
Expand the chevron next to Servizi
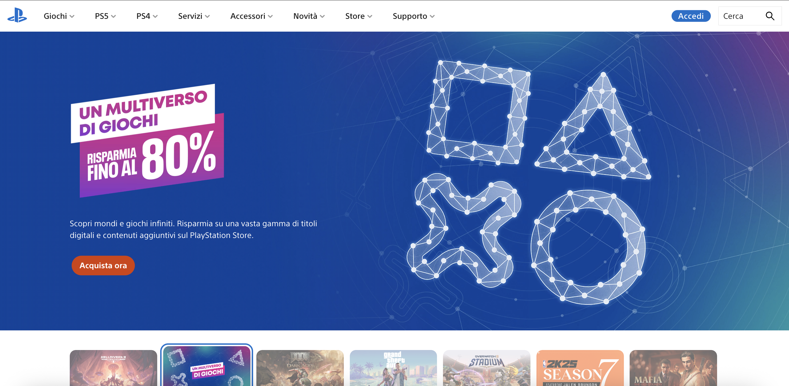coord(207,17)
